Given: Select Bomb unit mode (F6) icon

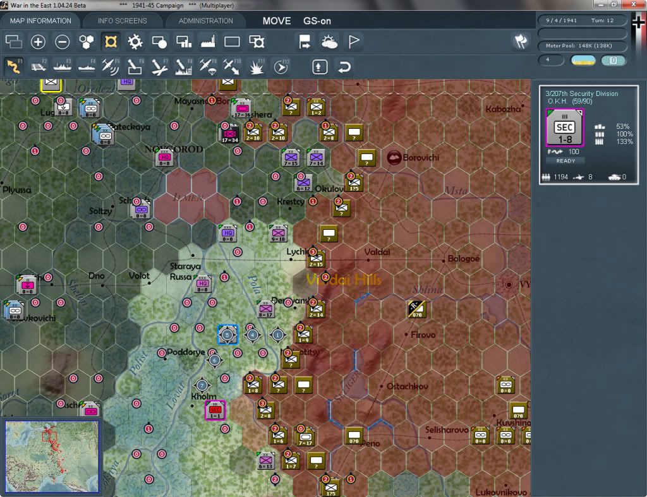Looking at the screenshot, I should pyautogui.click(x=135, y=66).
